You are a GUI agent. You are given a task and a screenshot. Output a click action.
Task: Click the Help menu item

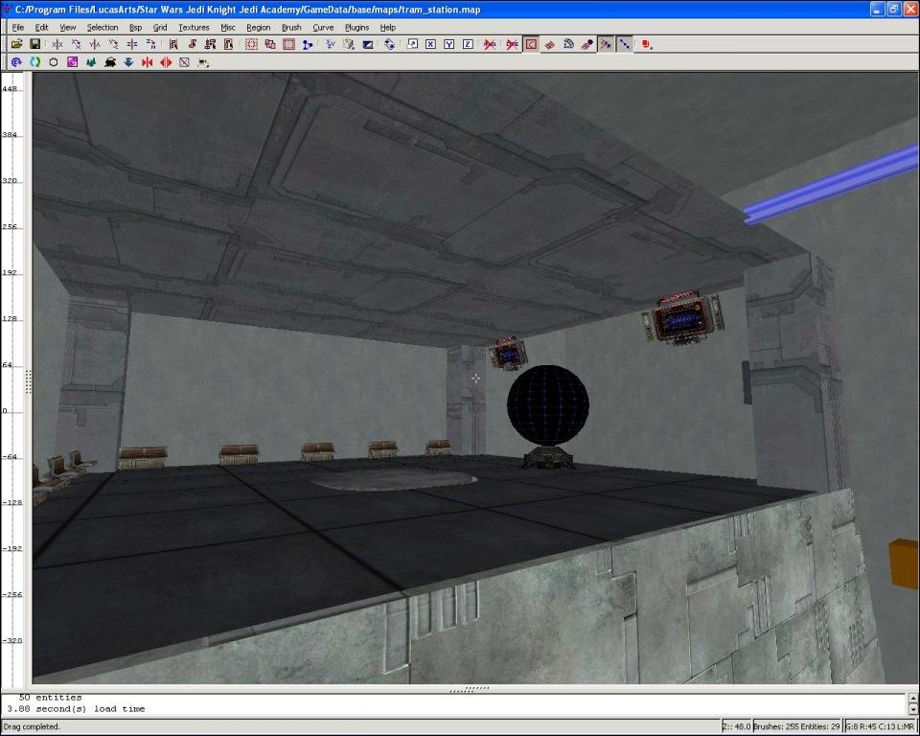387,28
